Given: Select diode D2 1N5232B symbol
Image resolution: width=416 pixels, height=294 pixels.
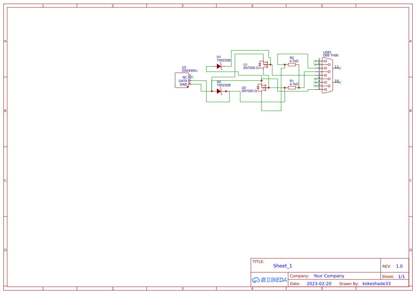Looking at the screenshot, I should pos(219,91).
